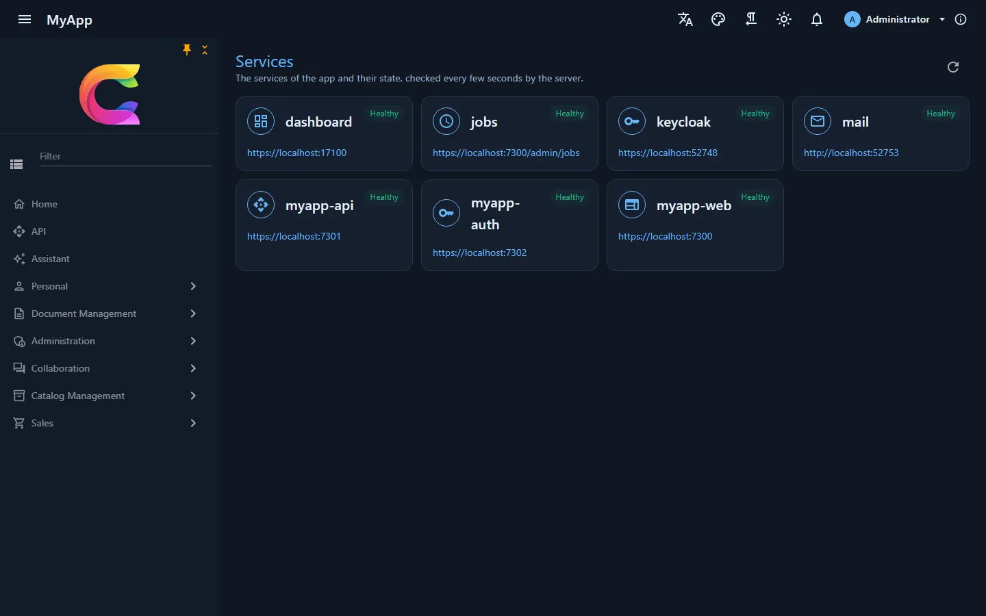Viewport: 986px width, 616px height.
Task: Show the app information icon
Action: [x=961, y=19]
